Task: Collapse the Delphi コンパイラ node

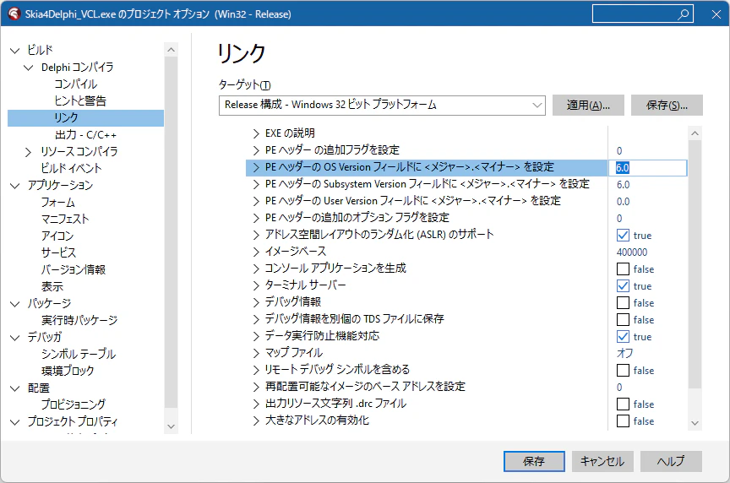Action: 29,68
